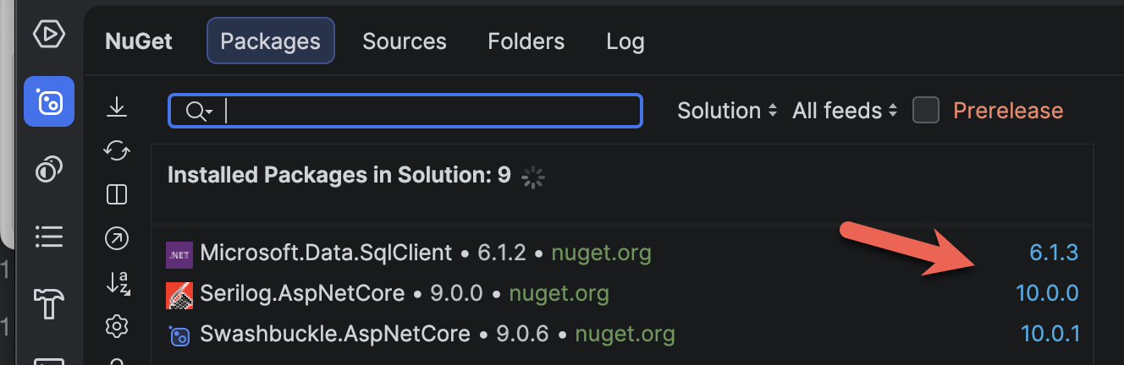Open the search options magnifier dropdown
This screenshot has height=365, width=1124.
pyautogui.click(x=199, y=112)
